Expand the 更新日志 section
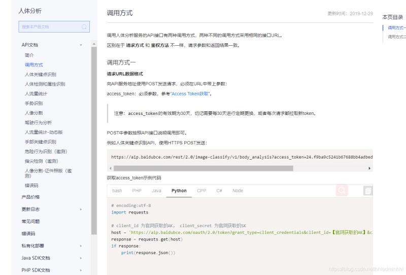This screenshot has width=406, height=275. point(81,209)
